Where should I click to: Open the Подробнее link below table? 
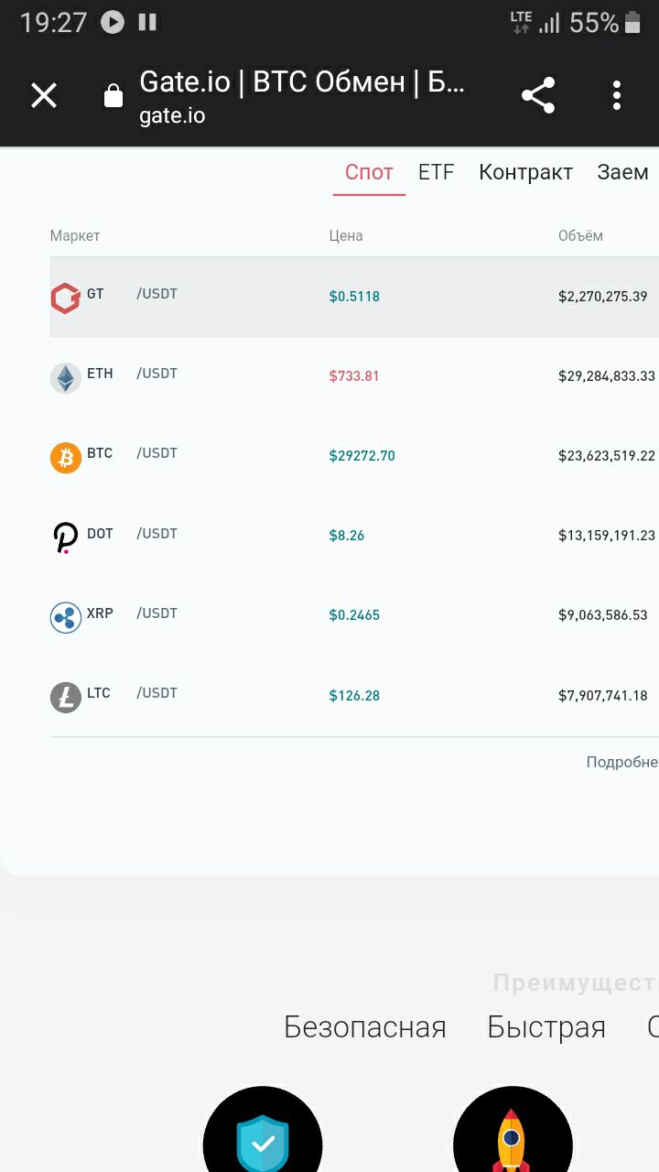622,762
